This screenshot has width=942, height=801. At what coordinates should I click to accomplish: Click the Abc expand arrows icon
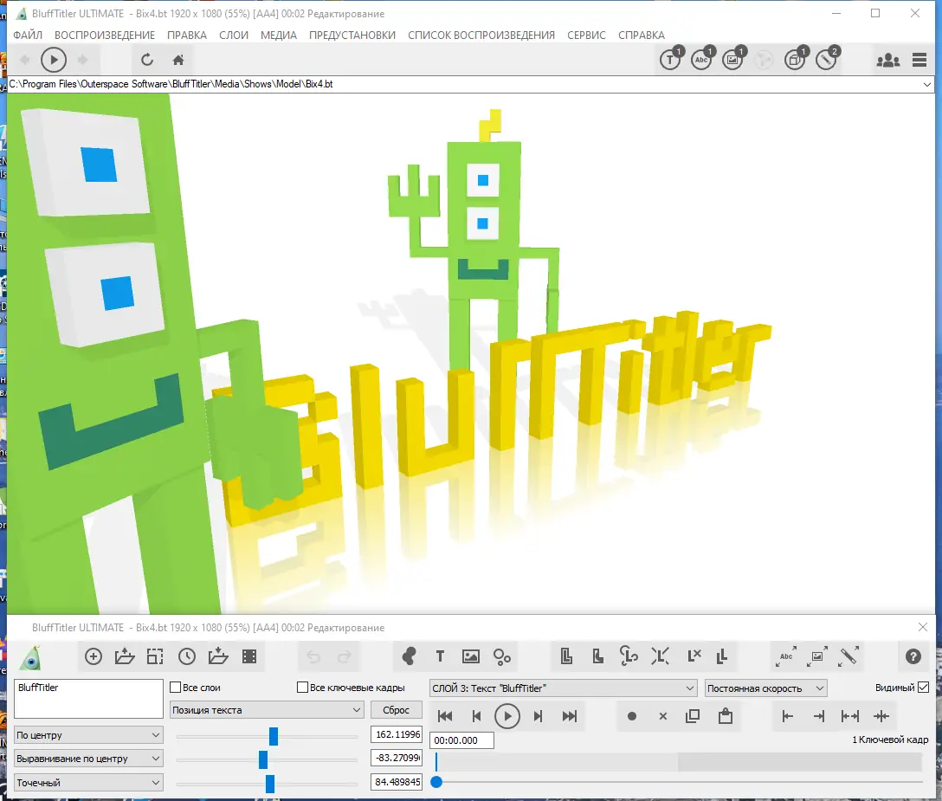click(x=786, y=656)
